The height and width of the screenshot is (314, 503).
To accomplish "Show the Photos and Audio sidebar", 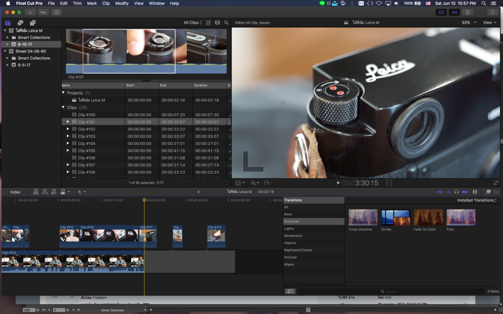I will point(20,23).
